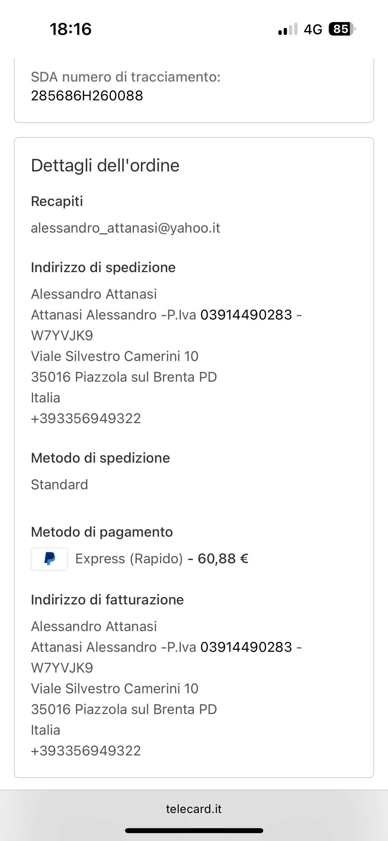The width and height of the screenshot is (388, 841).
Task: Tap the "Express (Rapido)" payment label
Action: click(x=129, y=559)
